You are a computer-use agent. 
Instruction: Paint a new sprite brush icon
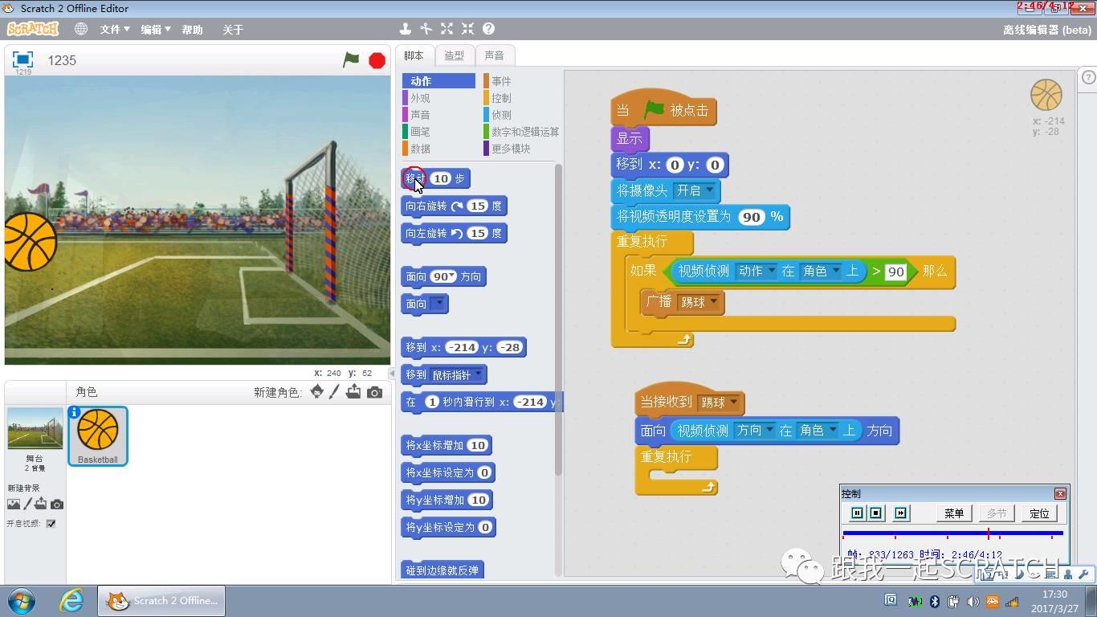coord(336,391)
